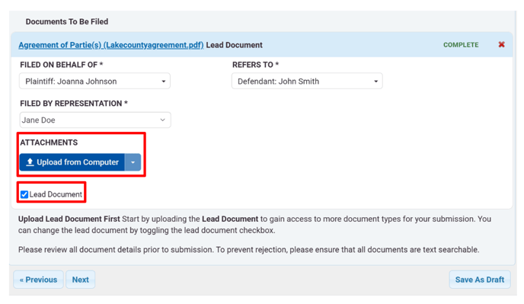Remove the document with the red X icon
Viewport: 524px width, 304px height.
pos(501,44)
